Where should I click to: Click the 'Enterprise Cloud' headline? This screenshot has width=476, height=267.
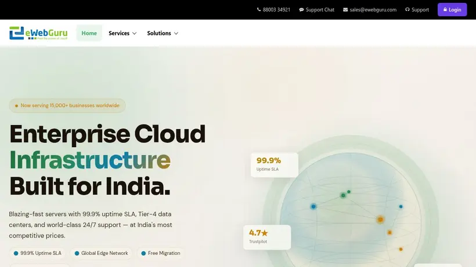click(107, 134)
